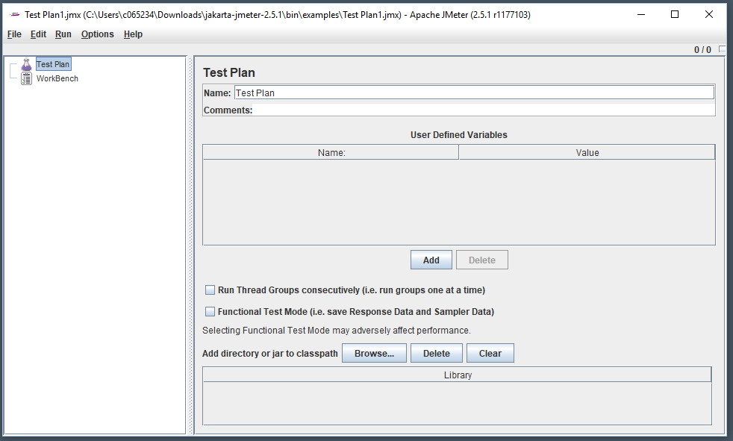Viewport: 733px width, 441px height.
Task: Select the Test Plan tree node
Action: pyautogui.click(x=53, y=64)
